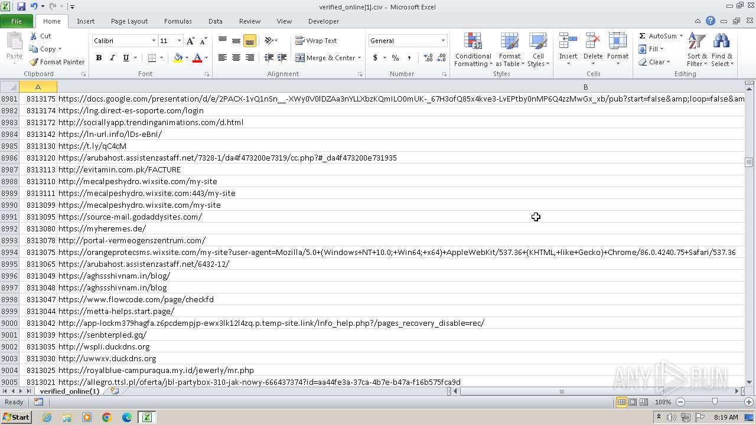Apply the red Font Color
This screenshot has width=756, height=425.
pyautogui.click(x=197, y=58)
